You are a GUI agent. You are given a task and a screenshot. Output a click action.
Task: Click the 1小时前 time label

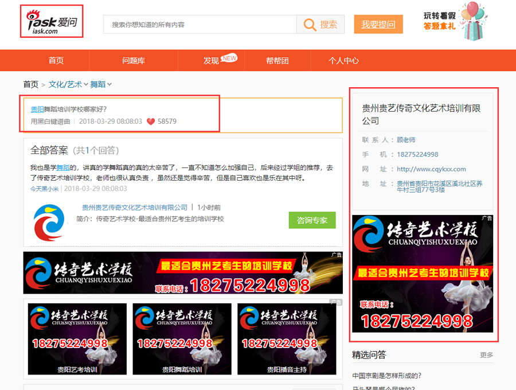[209, 208]
